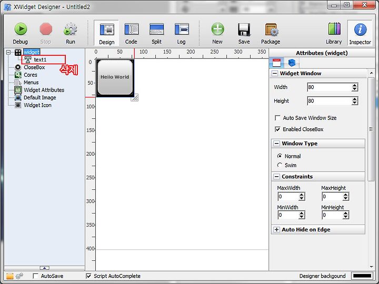Screen dimensions: 379x284
Task: Click the Height input field
Action: click(x=329, y=101)
